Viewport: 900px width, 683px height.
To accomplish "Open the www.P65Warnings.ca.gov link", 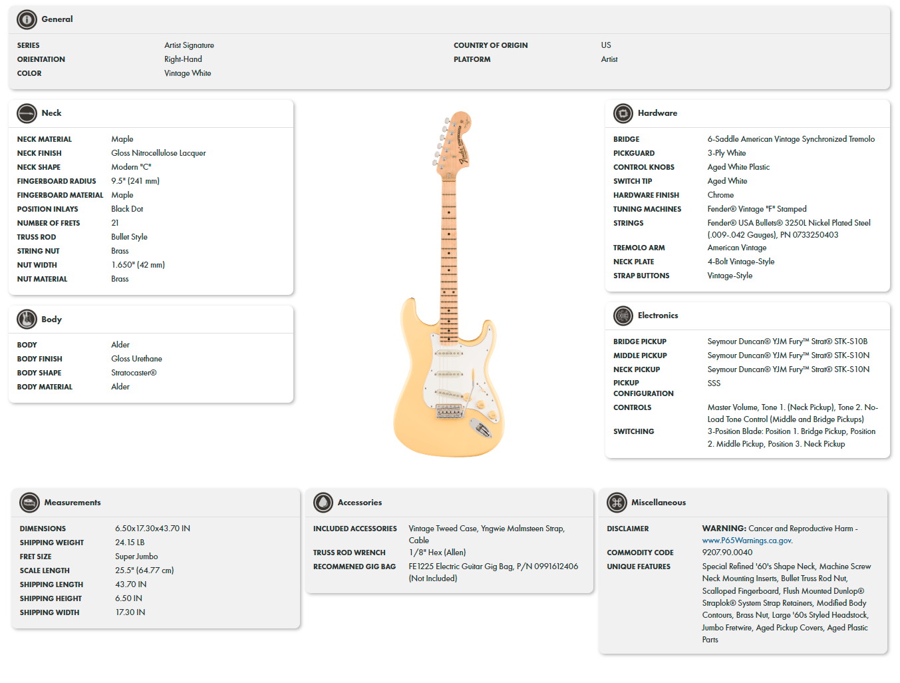I will [746, 540].
